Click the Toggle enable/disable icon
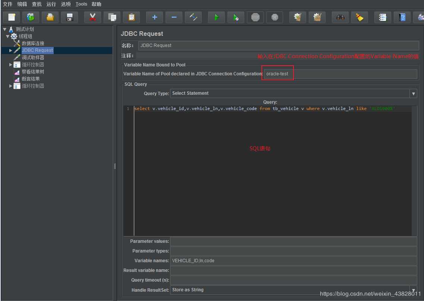Image resolution: width=424 pixels, height=301 pixels. coord(193,17)
